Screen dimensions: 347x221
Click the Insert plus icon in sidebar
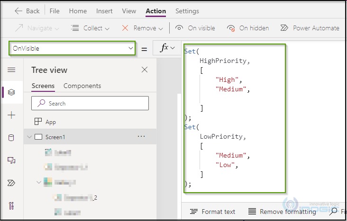pos(11,115)
